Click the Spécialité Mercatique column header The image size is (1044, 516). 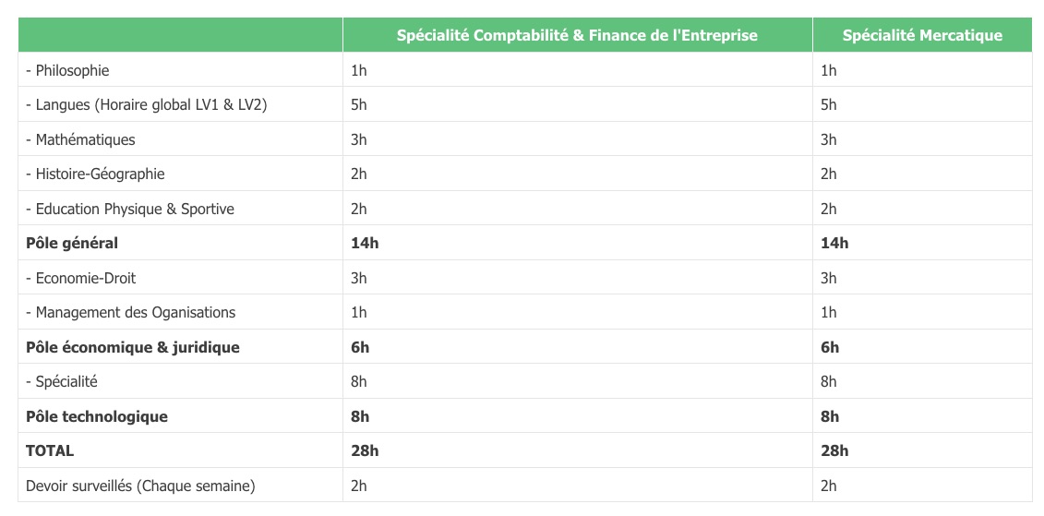(921, 35)
